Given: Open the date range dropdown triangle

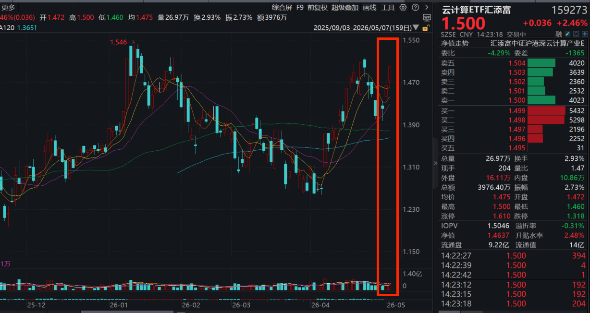Looking at the screenshot, I should click(x=416, y=28).
